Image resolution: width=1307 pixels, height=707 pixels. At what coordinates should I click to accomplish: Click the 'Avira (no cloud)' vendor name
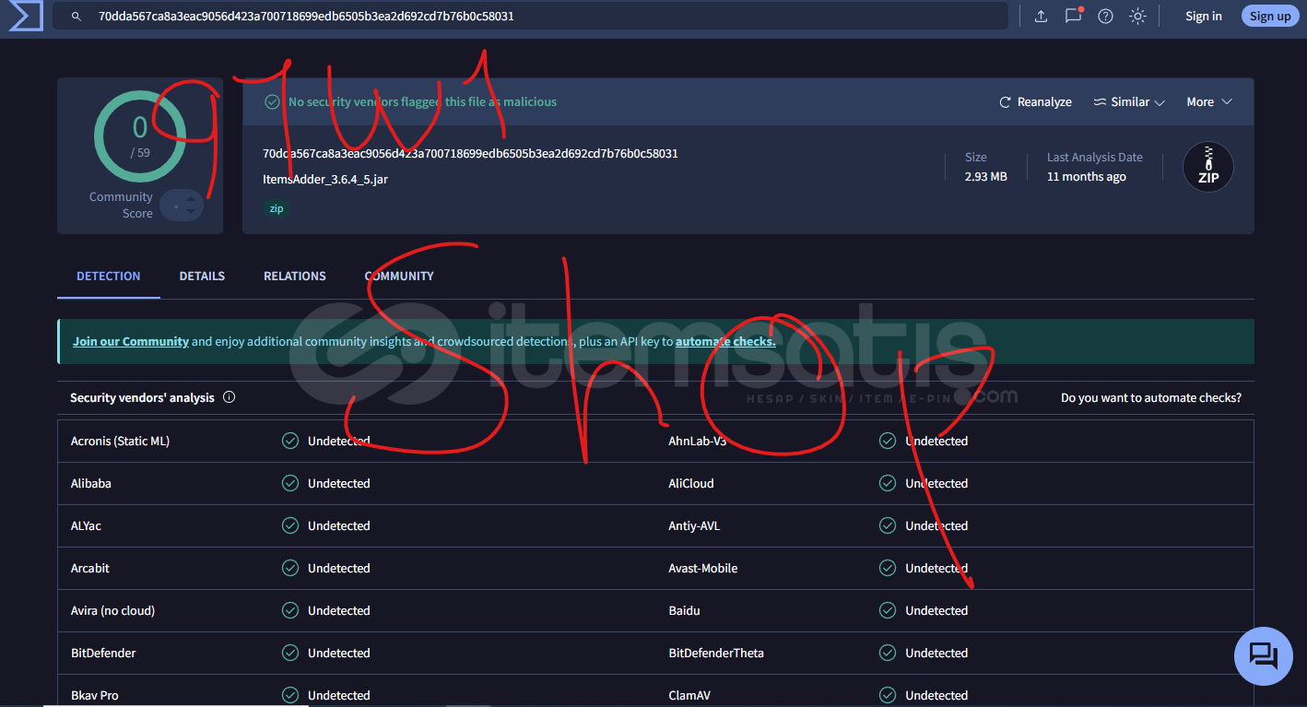point(112,610)
